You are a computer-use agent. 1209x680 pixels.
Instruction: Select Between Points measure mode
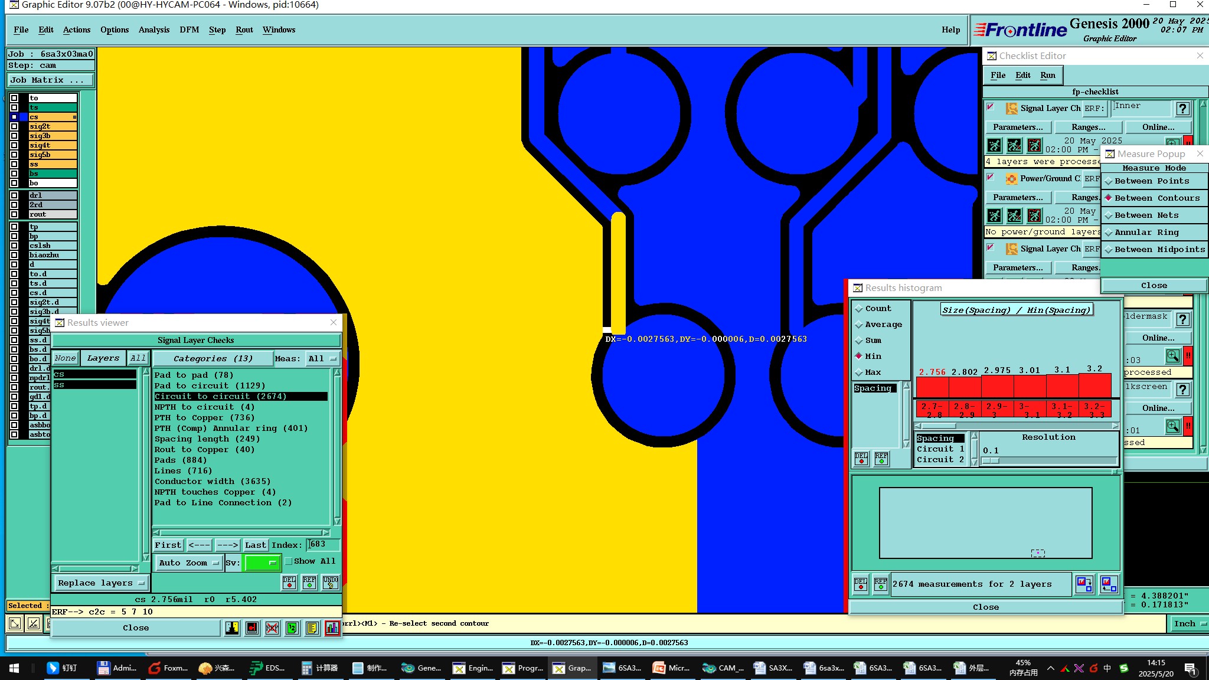[1152, 181]
